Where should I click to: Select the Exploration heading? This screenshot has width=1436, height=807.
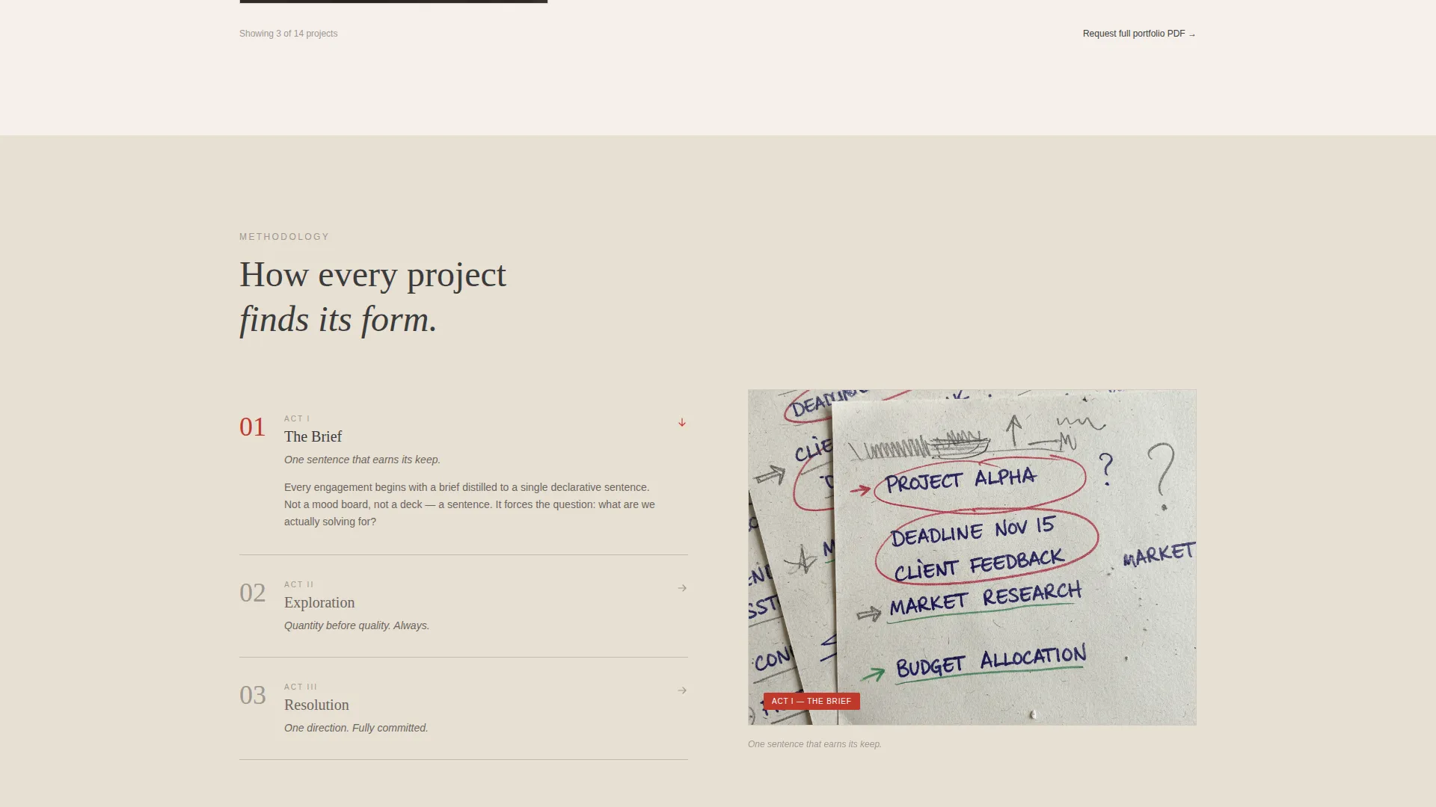[319, 603]
